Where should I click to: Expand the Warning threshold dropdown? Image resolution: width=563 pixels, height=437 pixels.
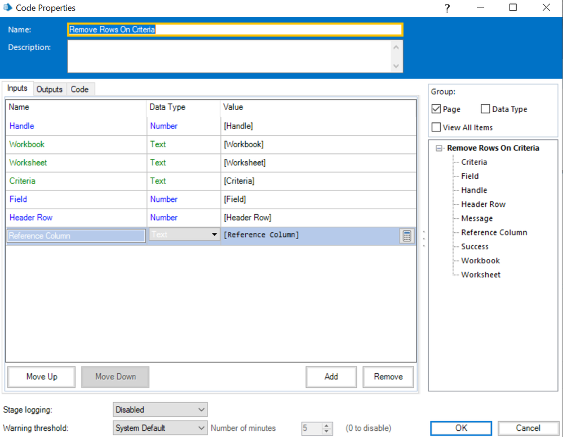point(160,428)
